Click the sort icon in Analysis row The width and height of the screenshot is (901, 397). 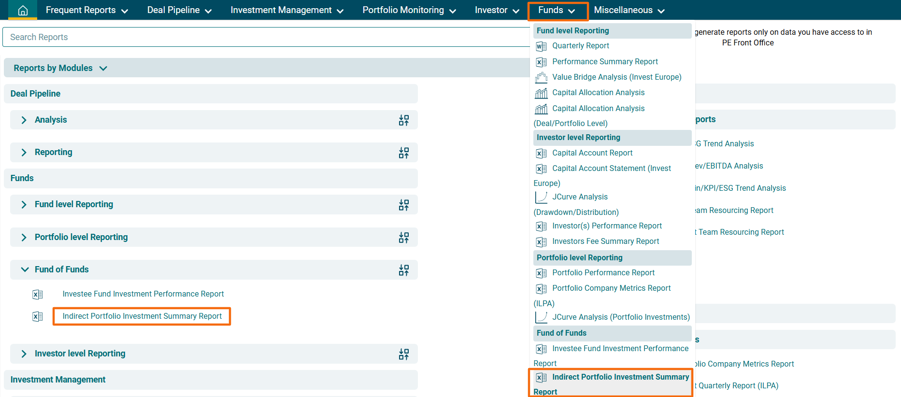click(x=403, y=120)
